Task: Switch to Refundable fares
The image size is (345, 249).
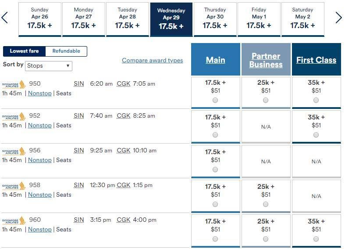Action: [x=66, y=51]
